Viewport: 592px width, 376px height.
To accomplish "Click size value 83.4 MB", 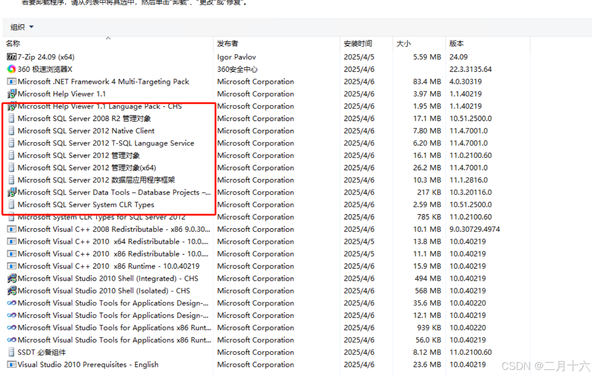I will click(427, 82).
